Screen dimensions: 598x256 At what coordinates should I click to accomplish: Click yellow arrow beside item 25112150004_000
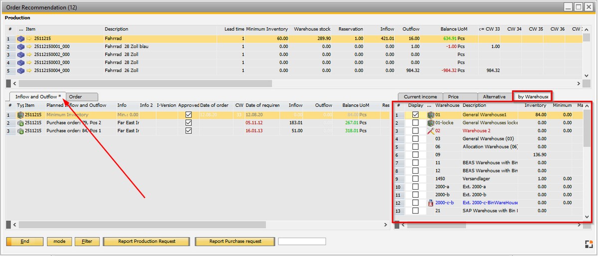(28, 71)
